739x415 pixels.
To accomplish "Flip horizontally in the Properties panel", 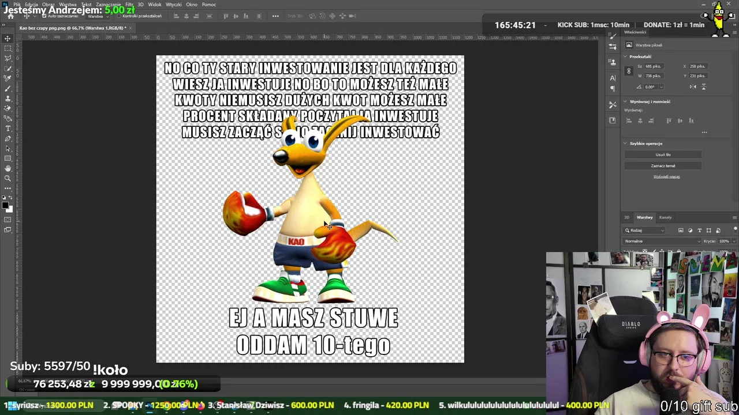I will 693,86.
